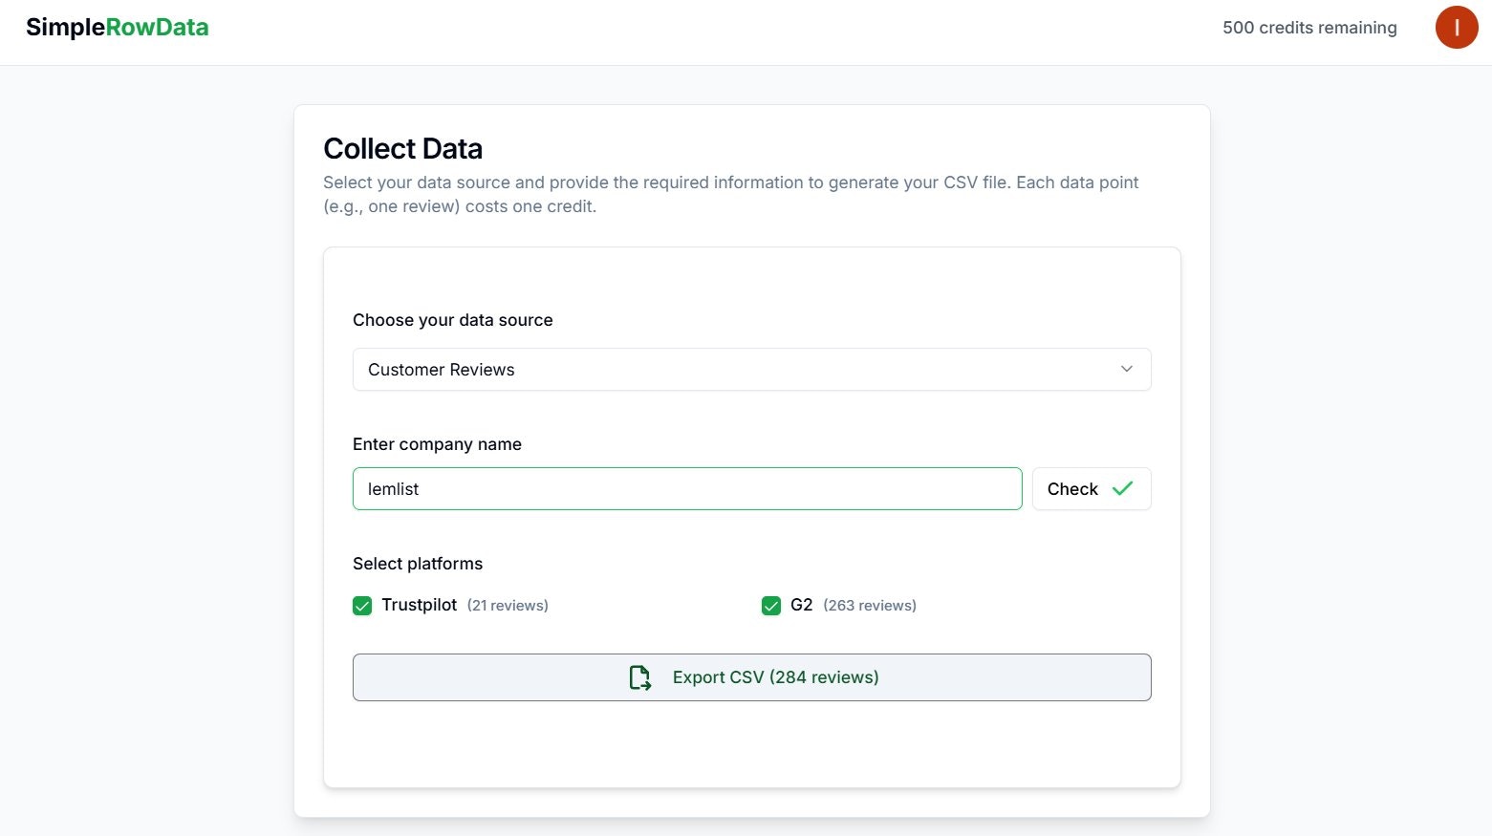The image size is (1492, 836).
Task: Click the 500 credits remaining text
Action: pos(1308,28)
